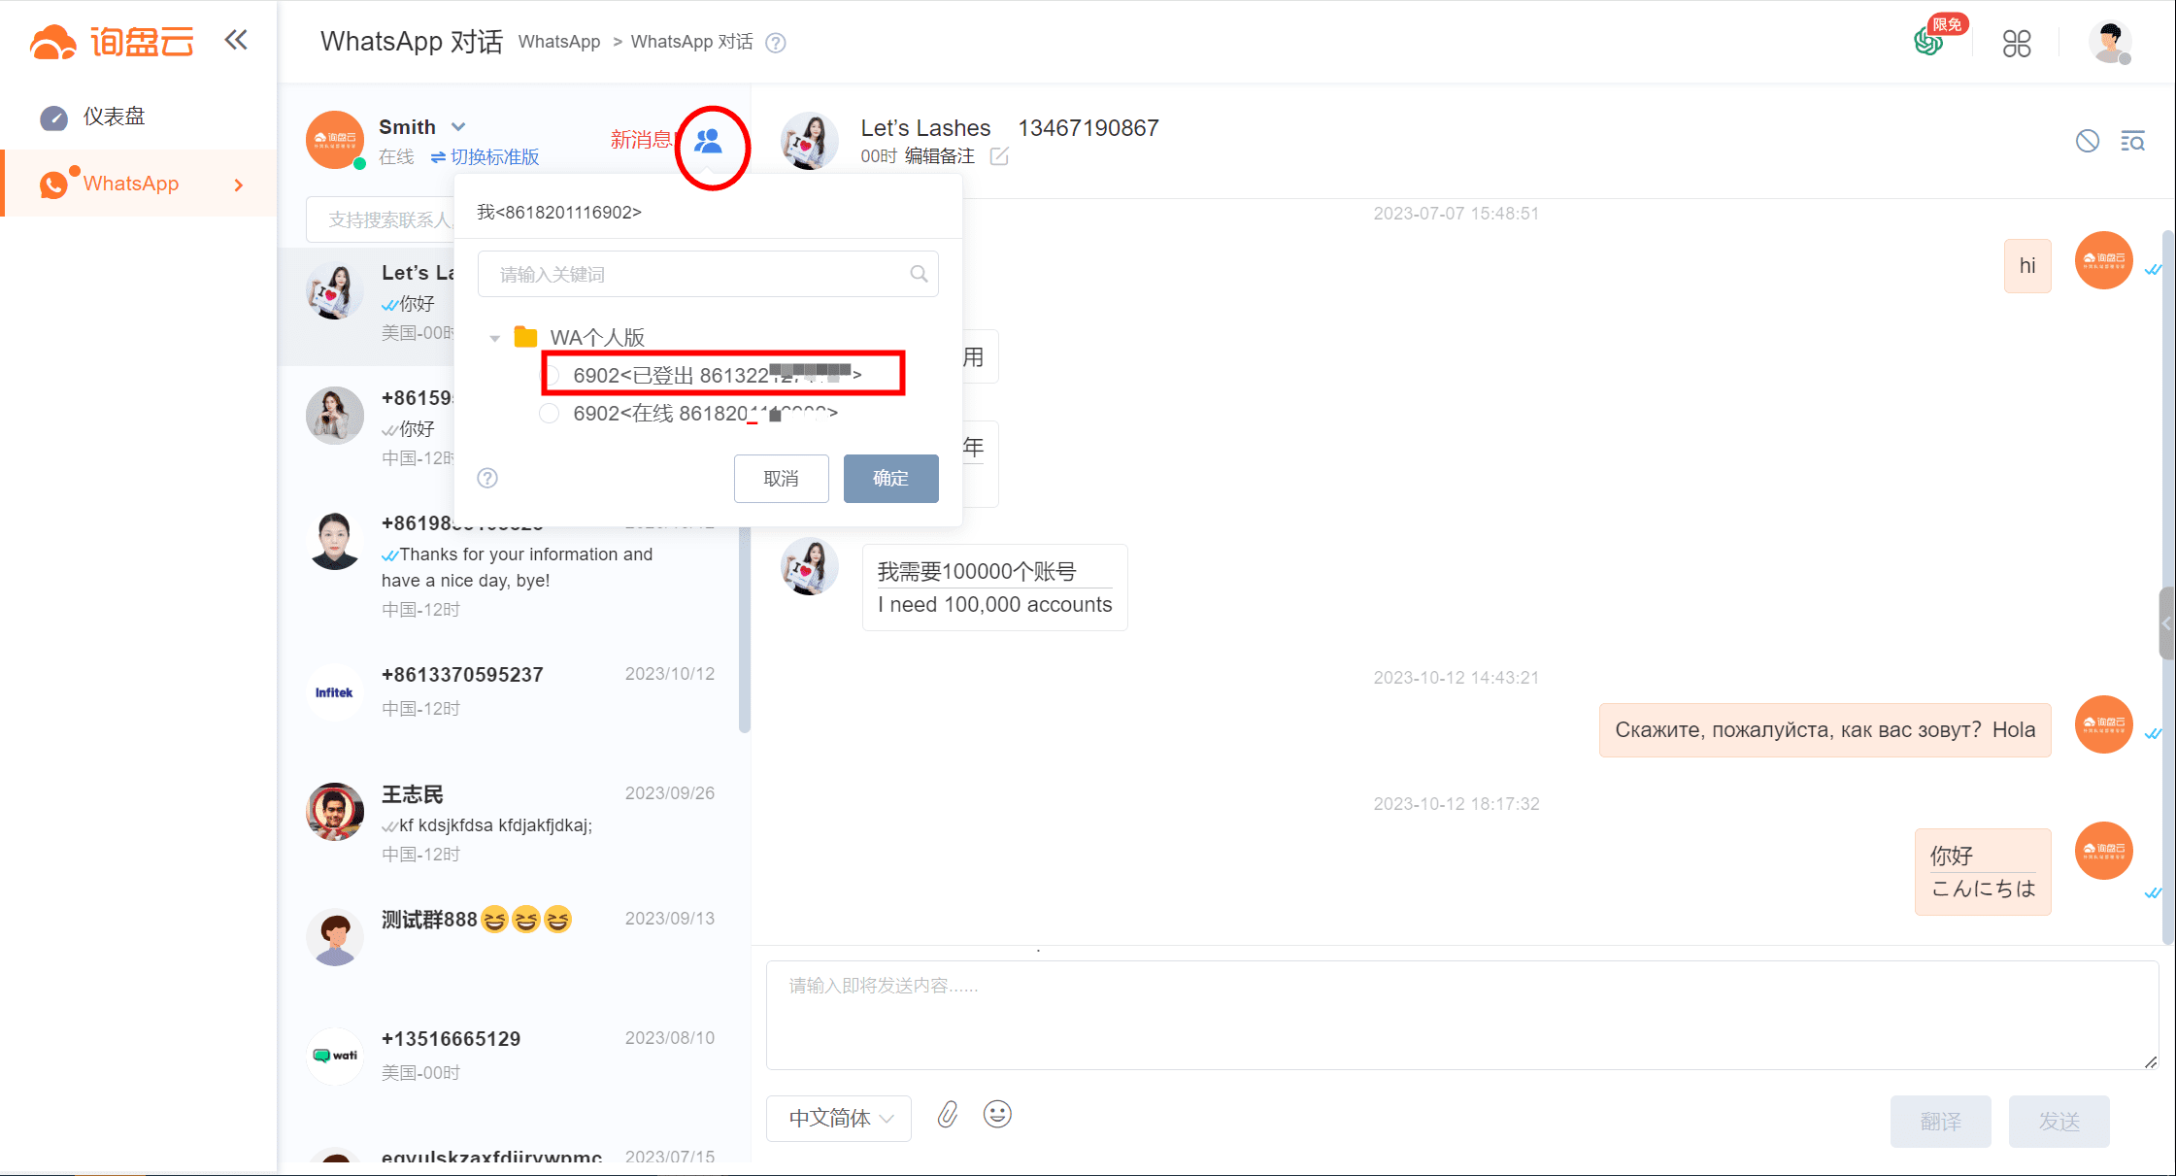Open the 中文简体 language dropdown

coord(839,1119)
